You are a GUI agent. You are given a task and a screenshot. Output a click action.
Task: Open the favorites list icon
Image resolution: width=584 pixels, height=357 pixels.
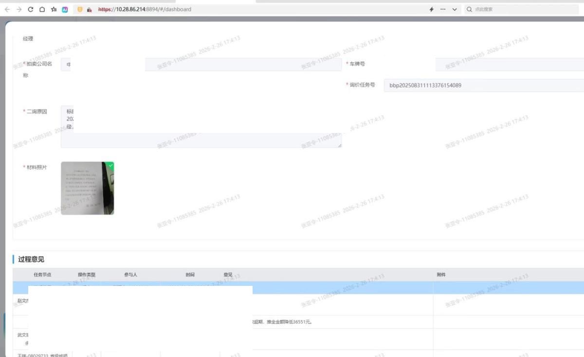coord(54,9)
